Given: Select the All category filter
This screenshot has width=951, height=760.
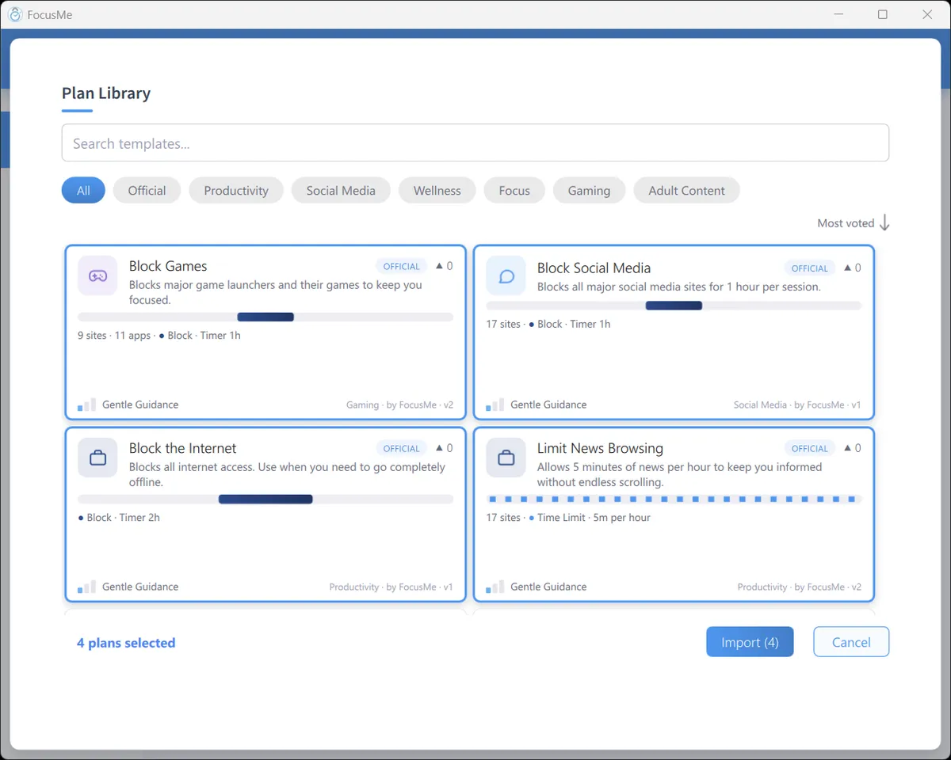Looking at the screenshot, I should 83,190.
